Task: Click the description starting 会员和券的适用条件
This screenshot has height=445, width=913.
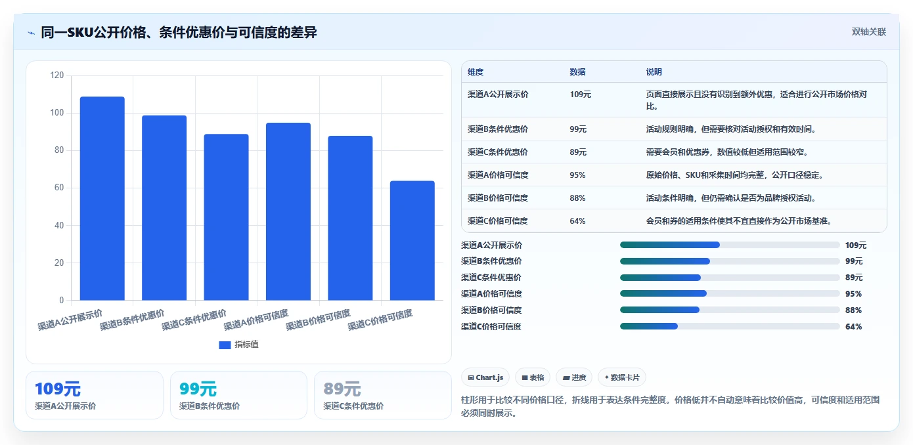Action: (x=739, y=221)
